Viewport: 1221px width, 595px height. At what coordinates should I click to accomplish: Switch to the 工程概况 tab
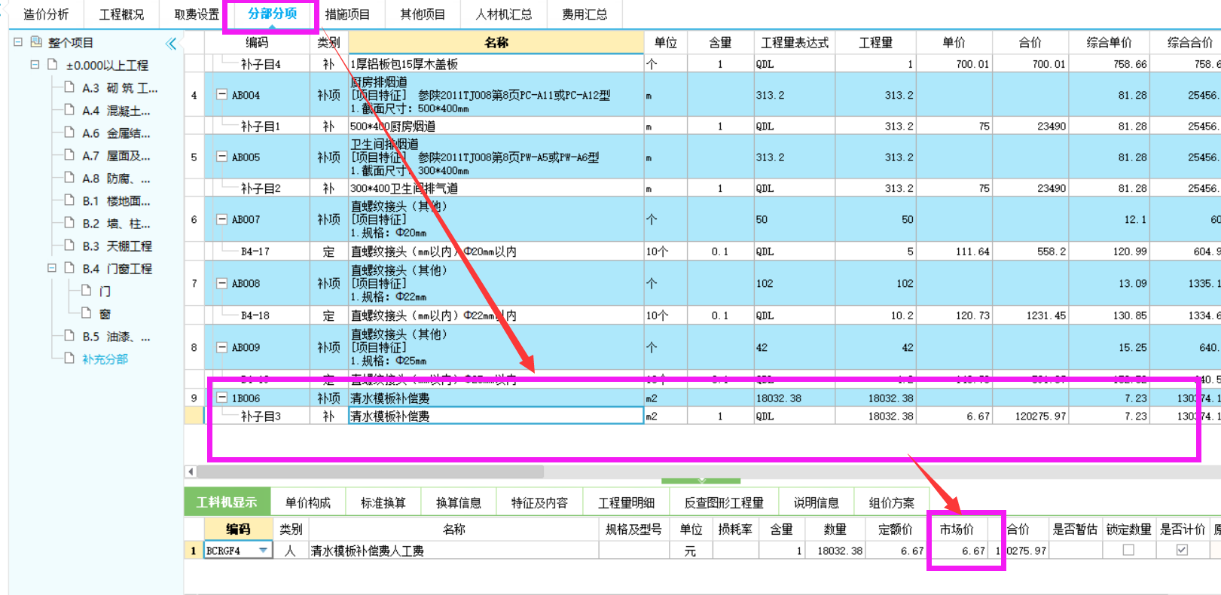[x=121, y=14]
